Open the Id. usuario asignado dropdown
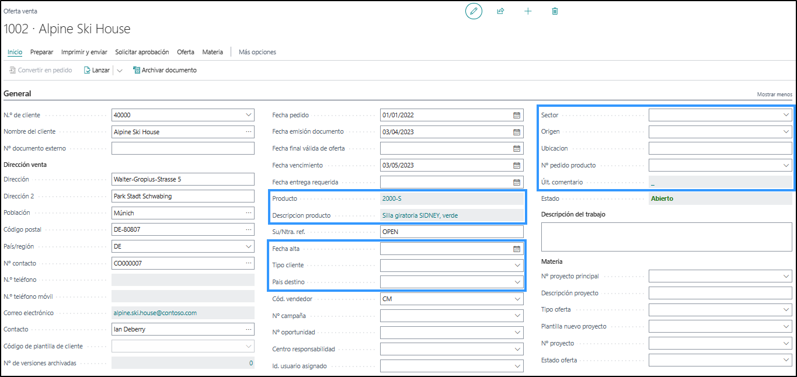Viewport: 797px width, 377px height. (517, 366)
